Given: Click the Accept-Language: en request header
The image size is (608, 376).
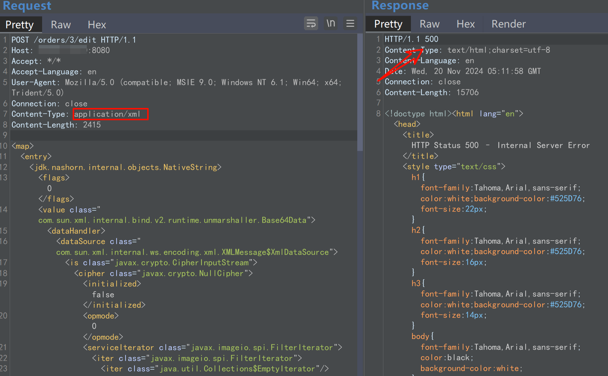Looking at the screenshot, I should click(x=54, y=72).
